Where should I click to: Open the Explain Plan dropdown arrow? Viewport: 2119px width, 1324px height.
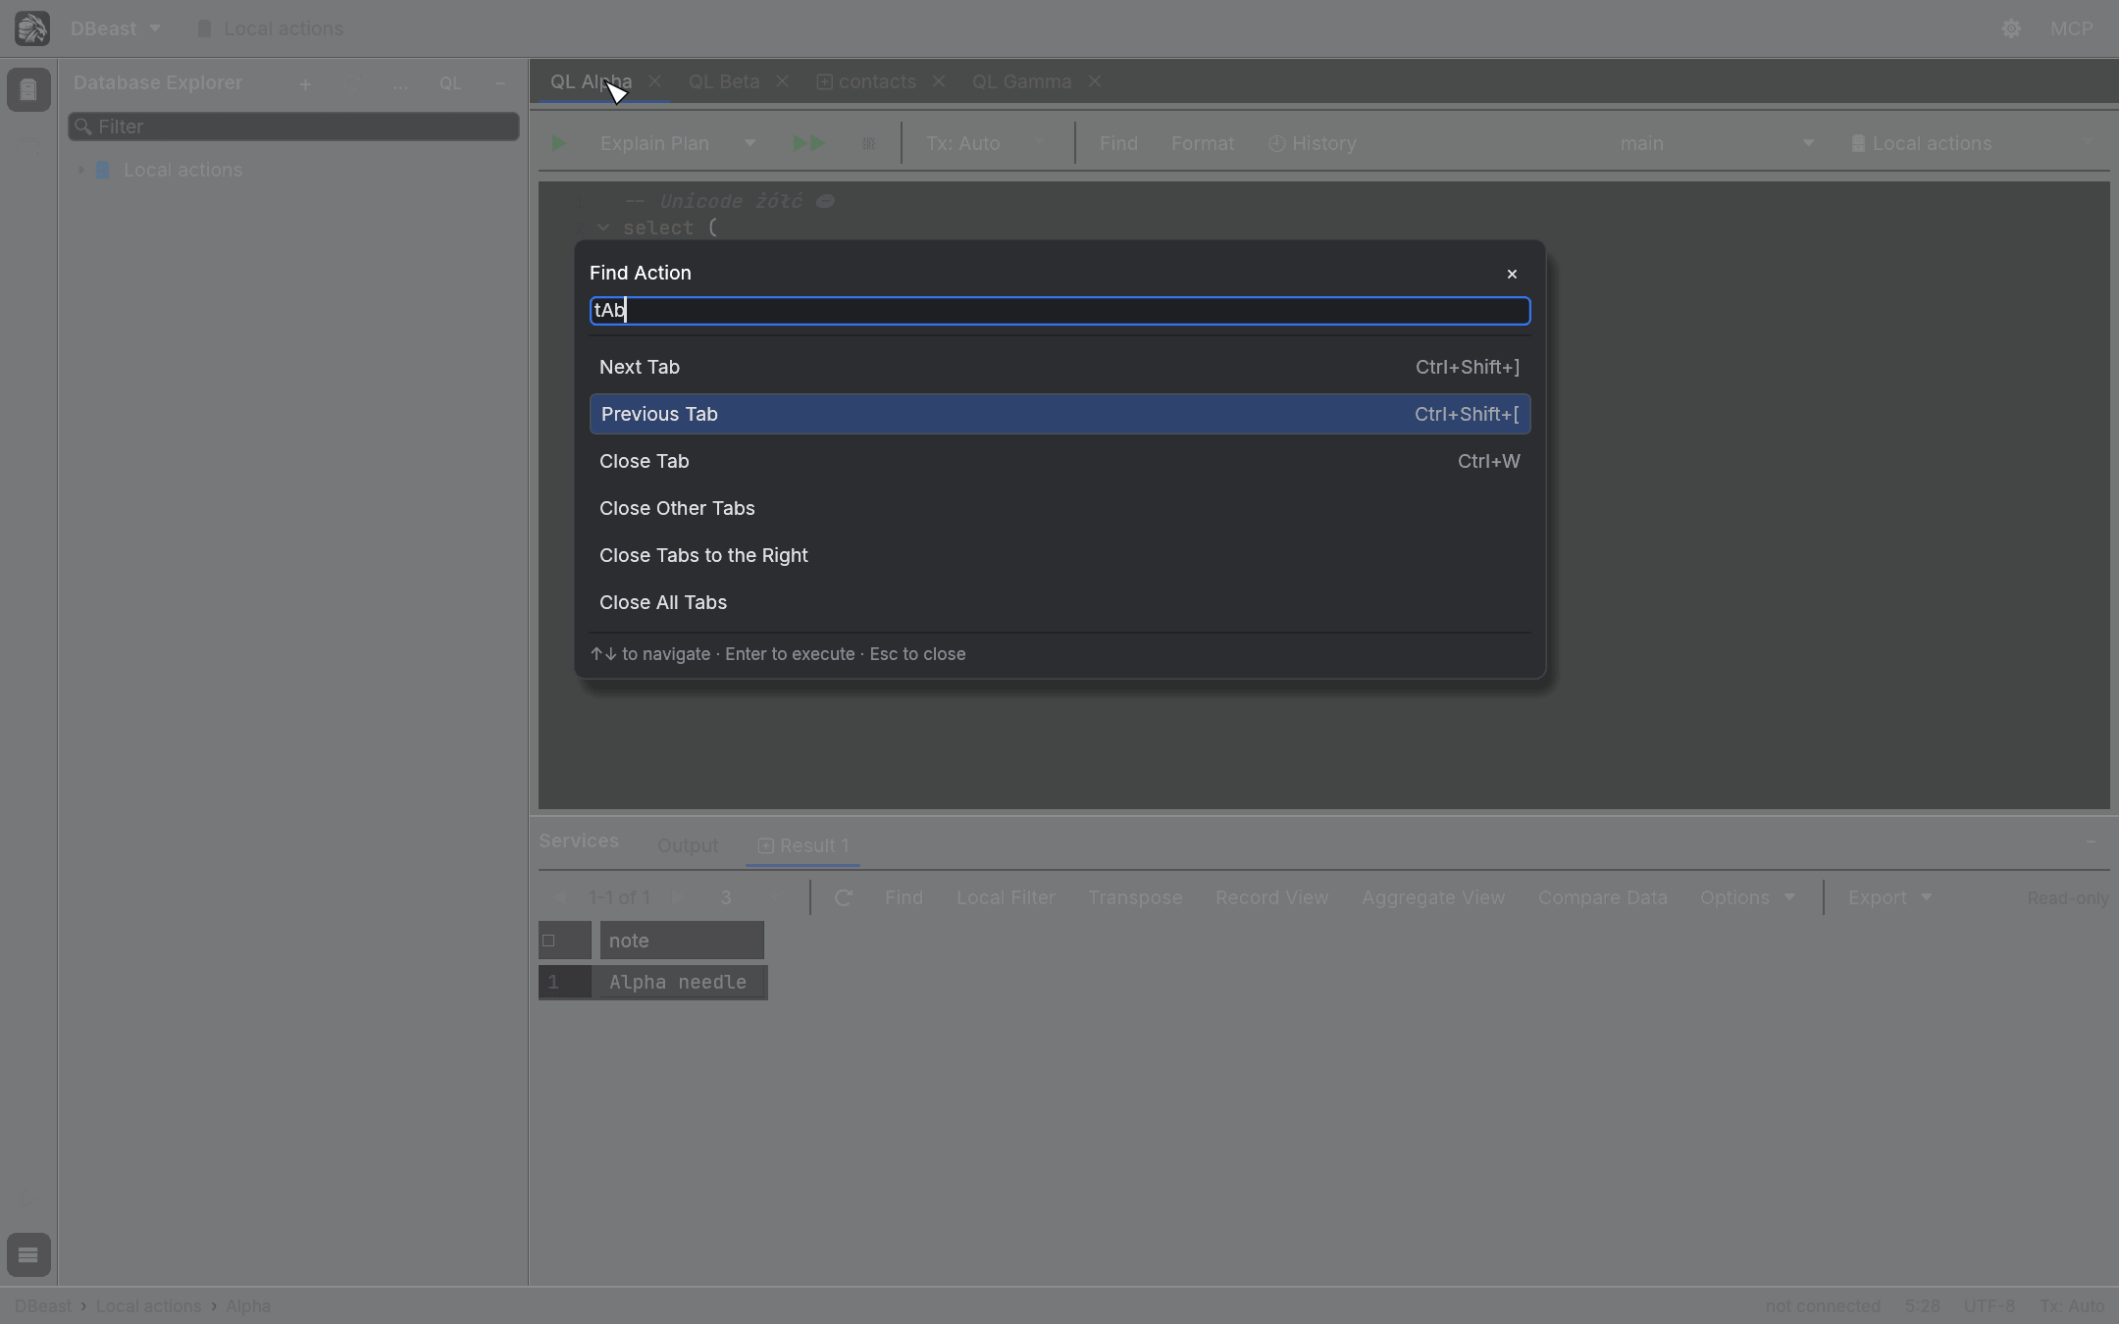coord(750,143)
